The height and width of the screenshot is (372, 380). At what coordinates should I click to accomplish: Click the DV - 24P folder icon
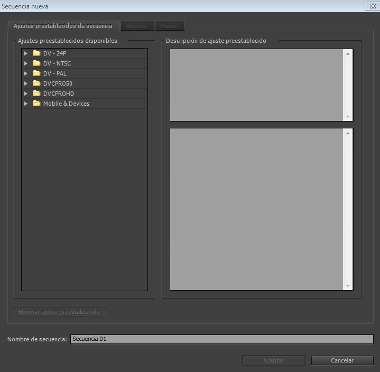pos(36,53)
